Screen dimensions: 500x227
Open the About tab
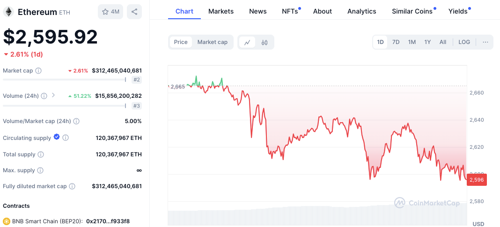[323, 12]
